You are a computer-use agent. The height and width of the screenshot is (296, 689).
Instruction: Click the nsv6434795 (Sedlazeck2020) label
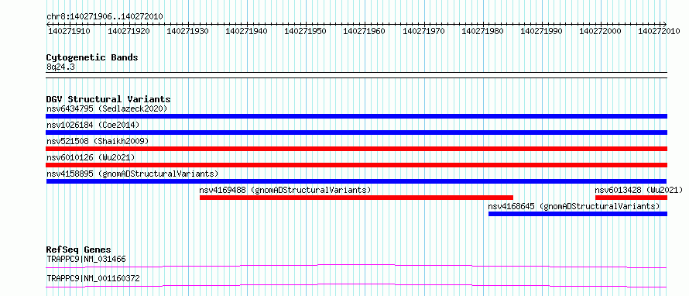click(x=107, y=108)
